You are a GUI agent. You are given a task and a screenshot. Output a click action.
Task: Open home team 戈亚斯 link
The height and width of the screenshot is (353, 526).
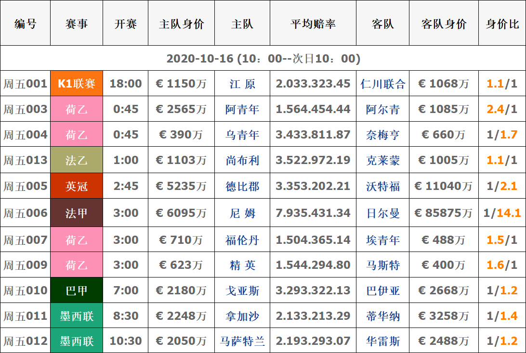point(242,290)
